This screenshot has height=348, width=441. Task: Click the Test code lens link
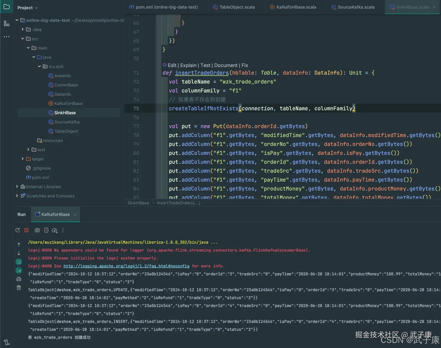tap(205, 65)
